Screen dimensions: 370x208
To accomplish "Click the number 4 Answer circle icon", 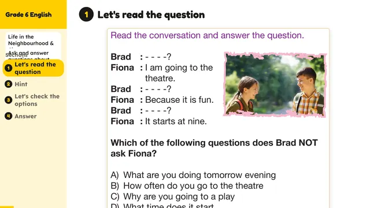I will pyautogui.click(x=9, y=116).
